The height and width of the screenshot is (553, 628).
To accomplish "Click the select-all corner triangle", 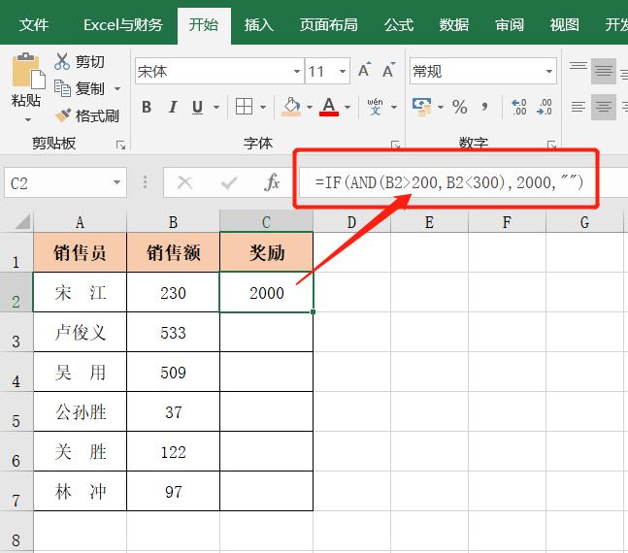I will pyautogui.click(x=22, y=221).
